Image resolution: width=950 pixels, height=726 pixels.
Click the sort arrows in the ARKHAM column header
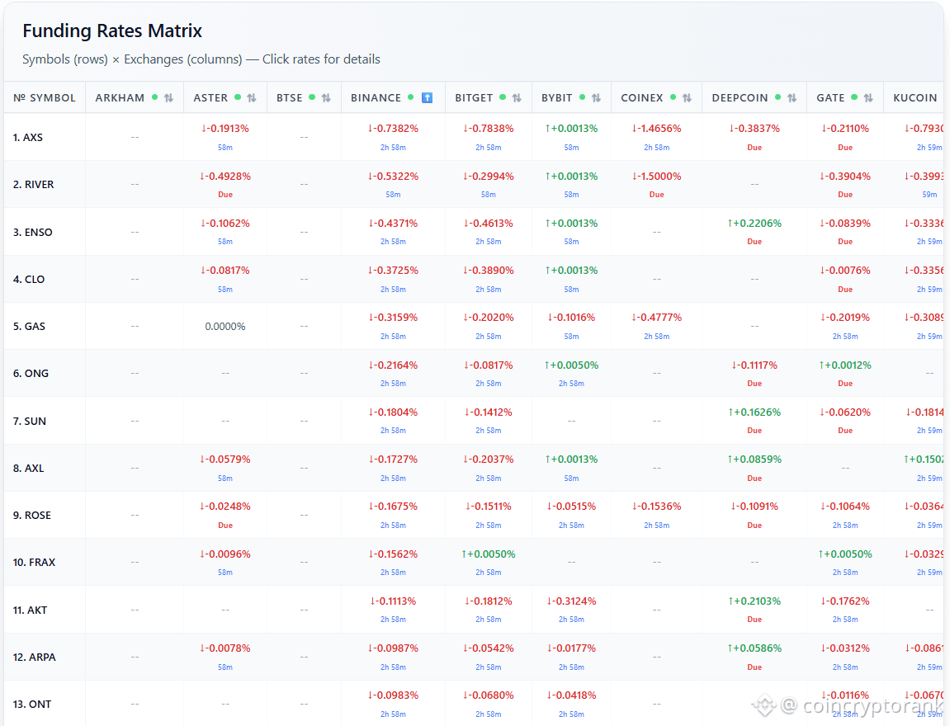(168, 97)
